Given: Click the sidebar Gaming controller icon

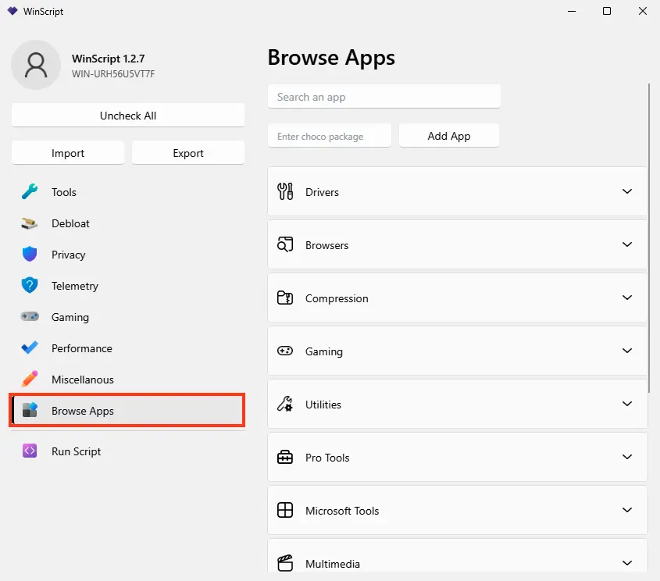Looking at the screenshot, I should pos(30,316).
